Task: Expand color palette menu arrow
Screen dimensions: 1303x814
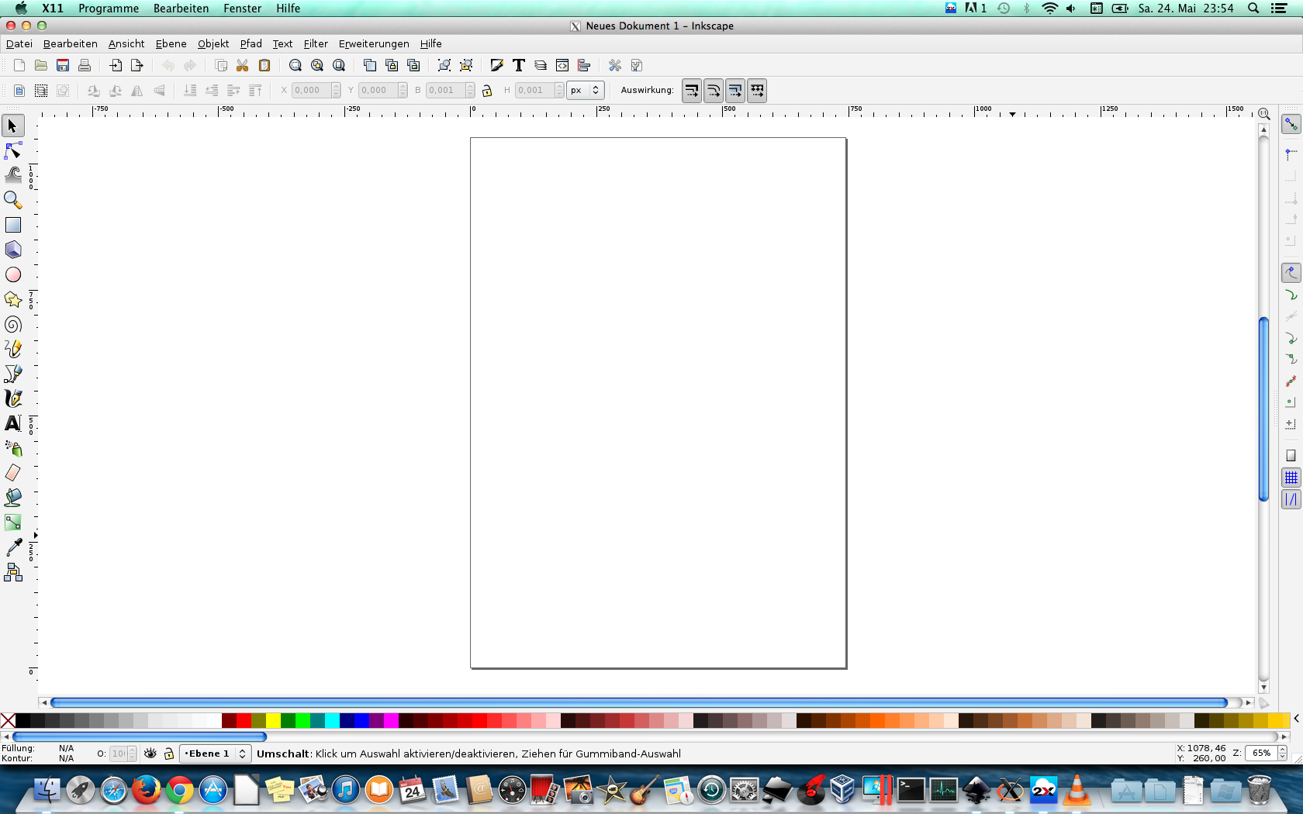Action: pyautogui.click(x=1296, y=720)
